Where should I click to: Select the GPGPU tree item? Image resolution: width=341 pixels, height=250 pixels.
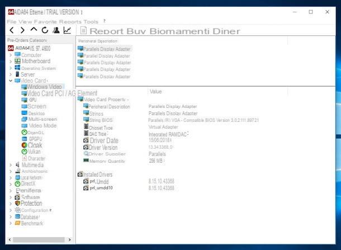tap(32, 139)
